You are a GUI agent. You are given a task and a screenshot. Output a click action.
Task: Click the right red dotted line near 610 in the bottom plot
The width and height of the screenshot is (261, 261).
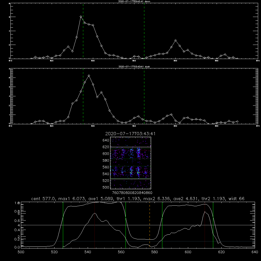[x=205, y=225]
